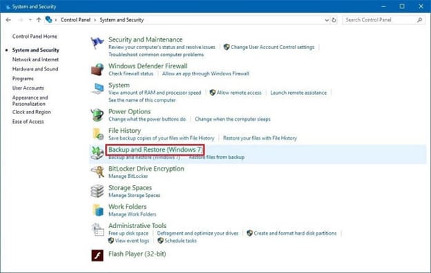
Task: Focus the Search Control Panel field
Action: [384, 20]
